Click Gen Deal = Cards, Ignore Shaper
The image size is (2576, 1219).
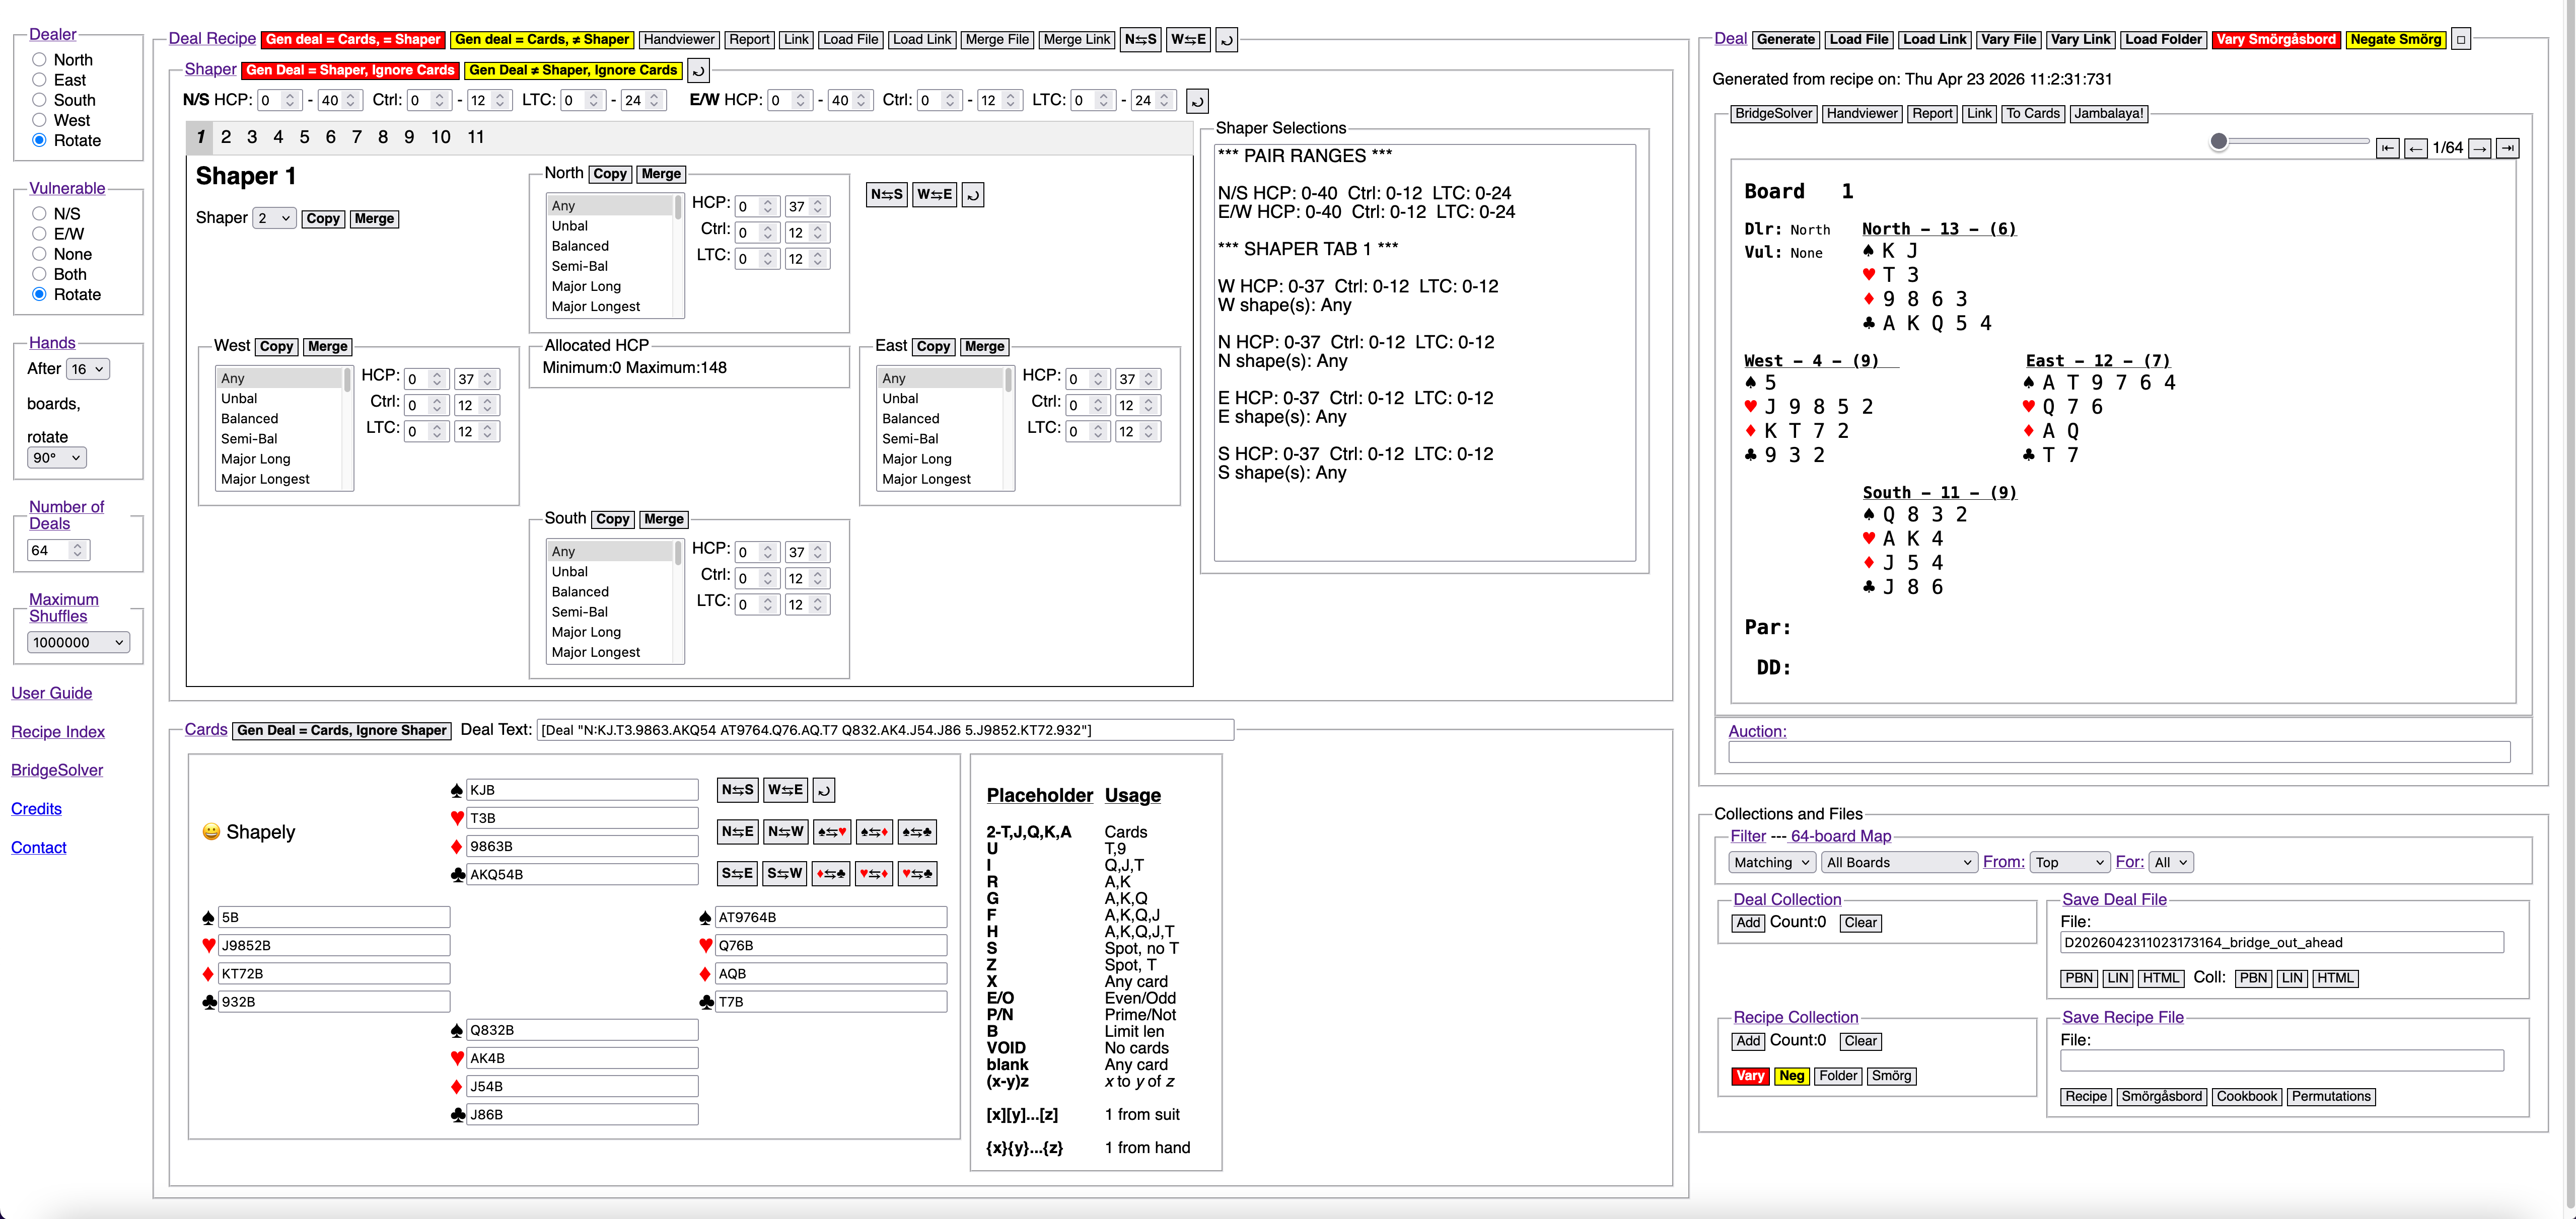point(342,730)
